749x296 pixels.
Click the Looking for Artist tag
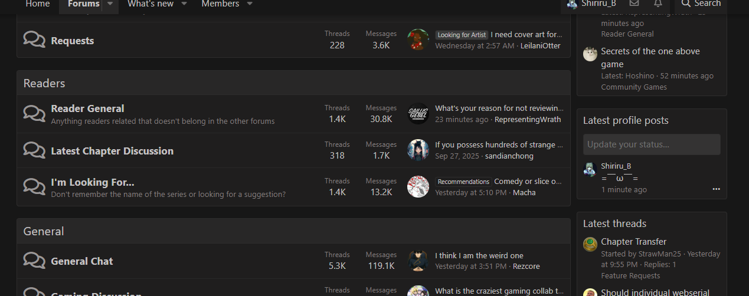[x=462, y=35]
